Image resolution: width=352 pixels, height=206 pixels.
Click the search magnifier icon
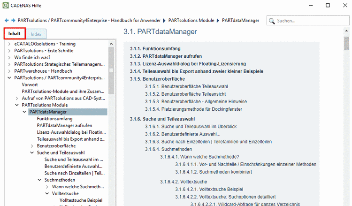272,21
